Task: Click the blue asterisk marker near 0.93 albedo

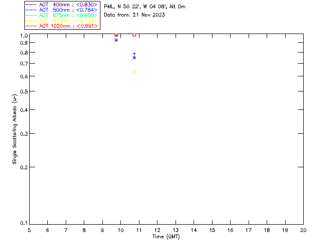Action: [x=116, y=40]
